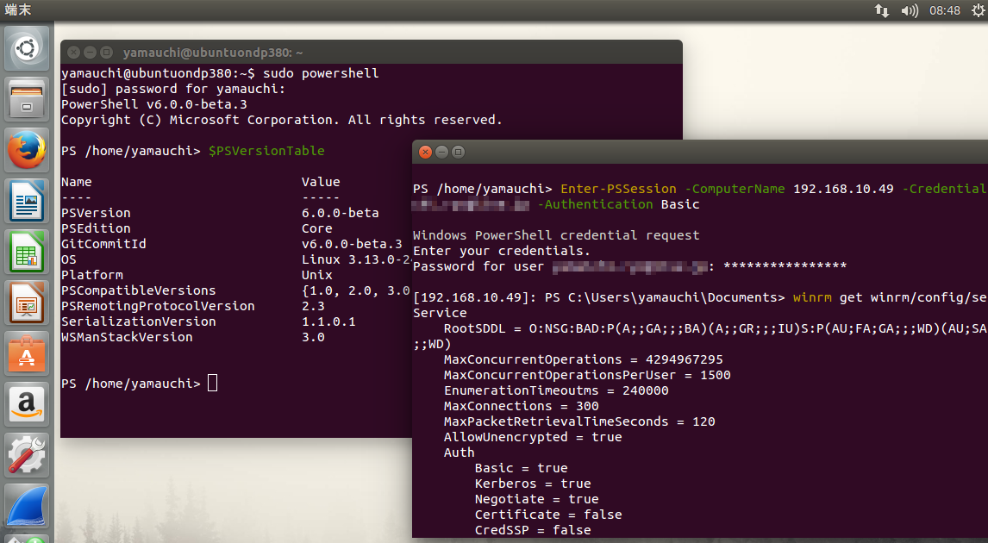Launch Firefox web browser
This screenshot has height=543, width=988.
tap(27, 151)
